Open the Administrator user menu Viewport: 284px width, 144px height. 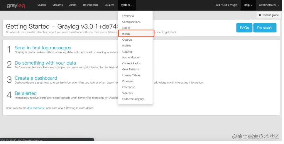point(269,5)
